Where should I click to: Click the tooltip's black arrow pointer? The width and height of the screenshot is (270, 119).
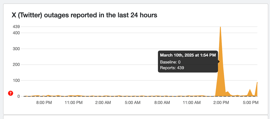(219, 62)
